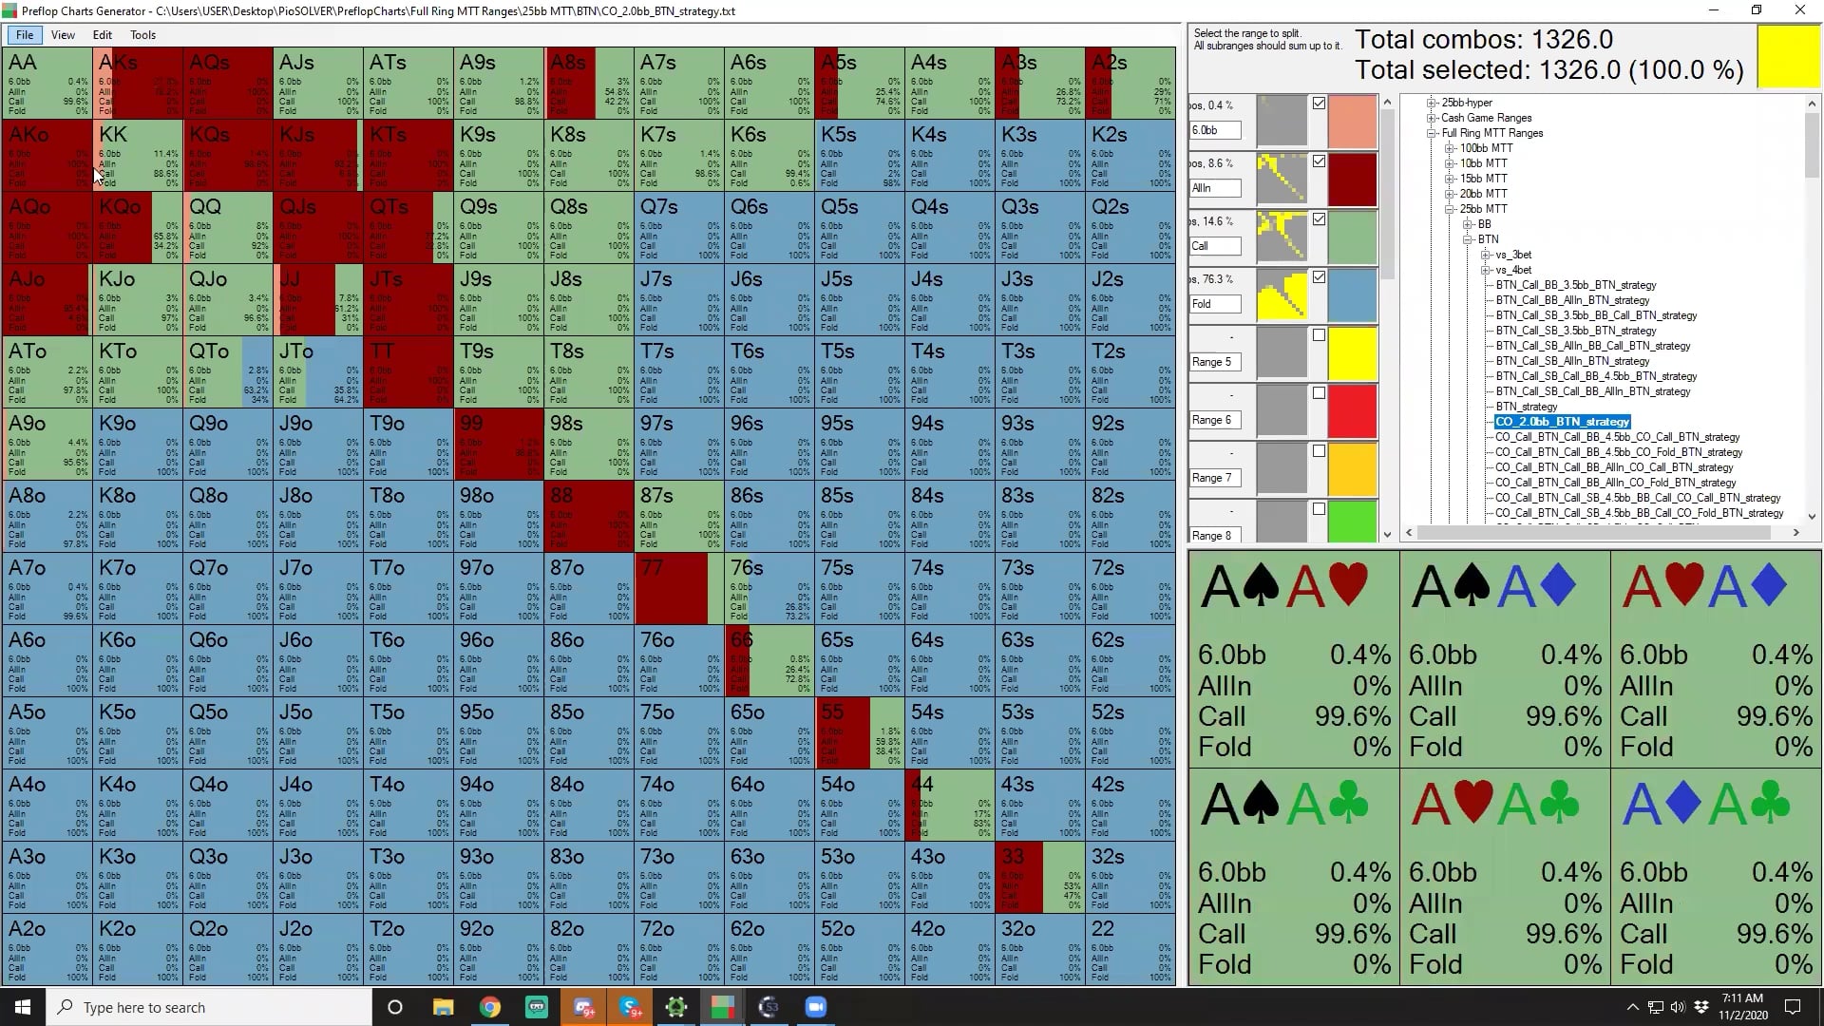Expand the 100bb MTT tree node
This screenshot has height=1026, width=1824.
coord(1450,148)
